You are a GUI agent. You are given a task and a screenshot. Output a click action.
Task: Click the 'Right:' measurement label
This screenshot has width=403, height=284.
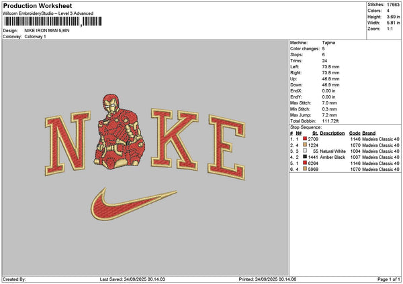[x=296, y=73]
